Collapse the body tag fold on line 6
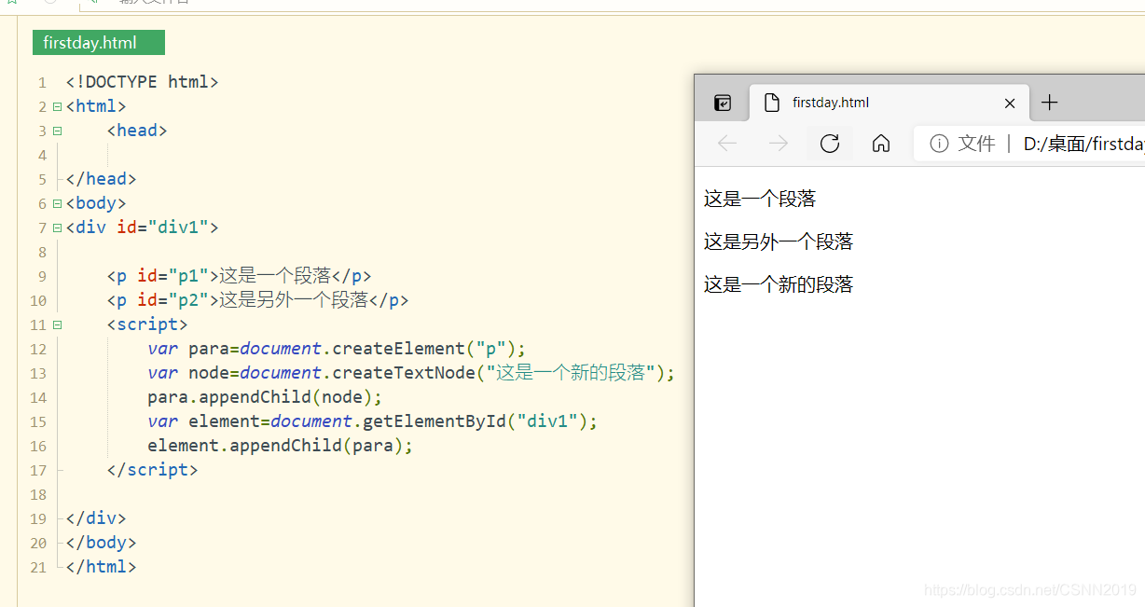This screenshot has height=607, width=1145. [x=57, y=203]
